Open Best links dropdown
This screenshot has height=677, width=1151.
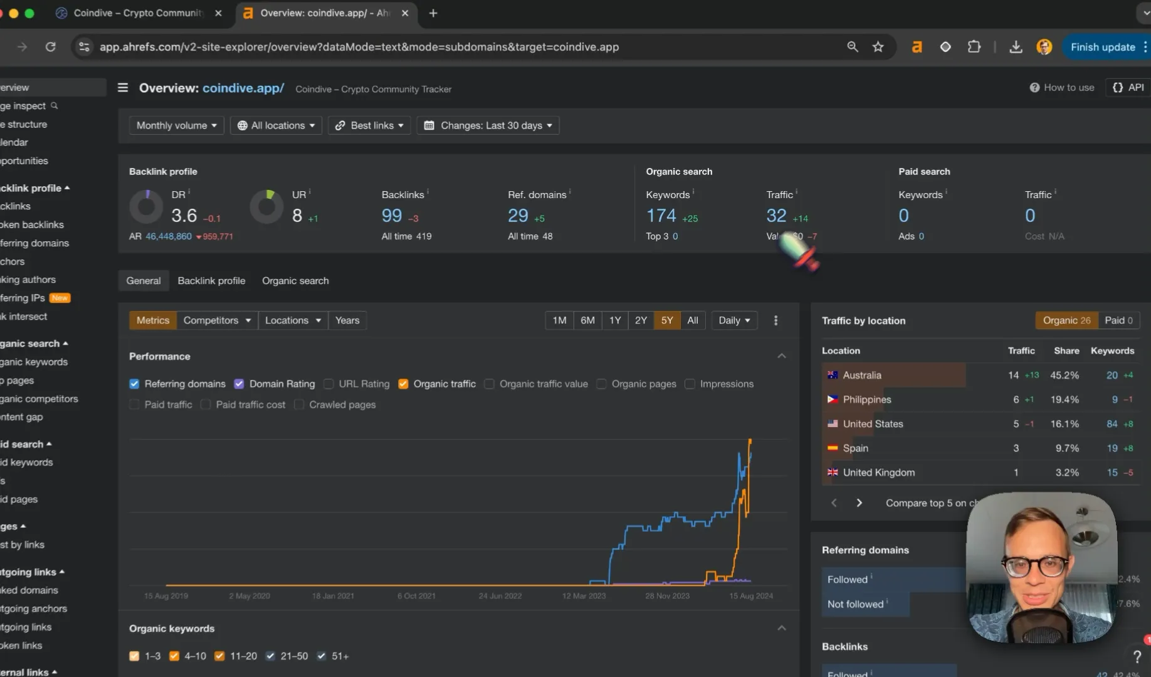pos(369,125)
